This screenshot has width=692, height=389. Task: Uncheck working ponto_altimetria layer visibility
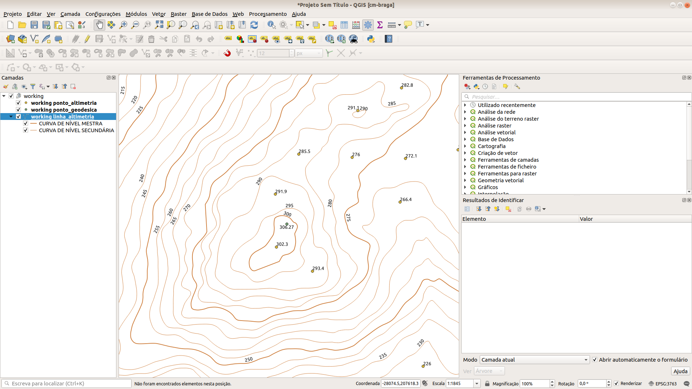tap(18, 103)
